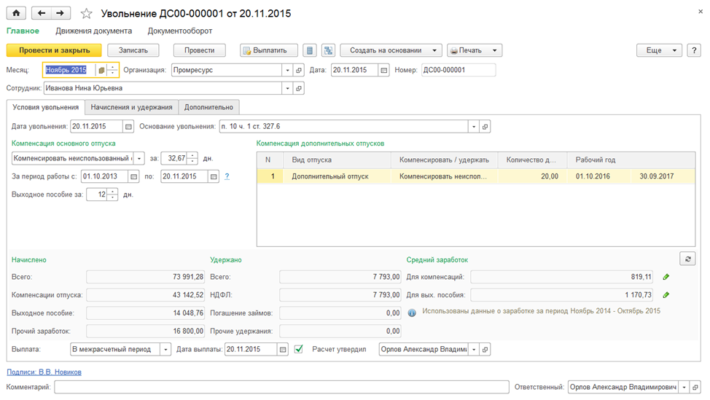Screen dimensions: 710x400
Task: Open the Еще menu
Action: coord(659,50)
